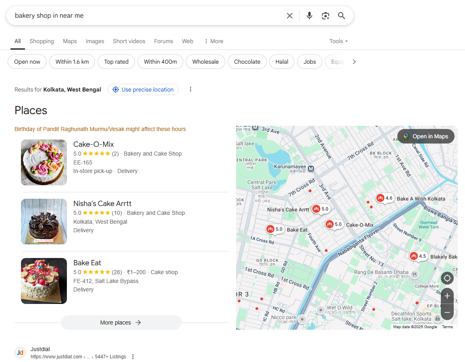
Task: Apply the Jobs filter chip
Action: pyautogui.click(x=309, y=62)
